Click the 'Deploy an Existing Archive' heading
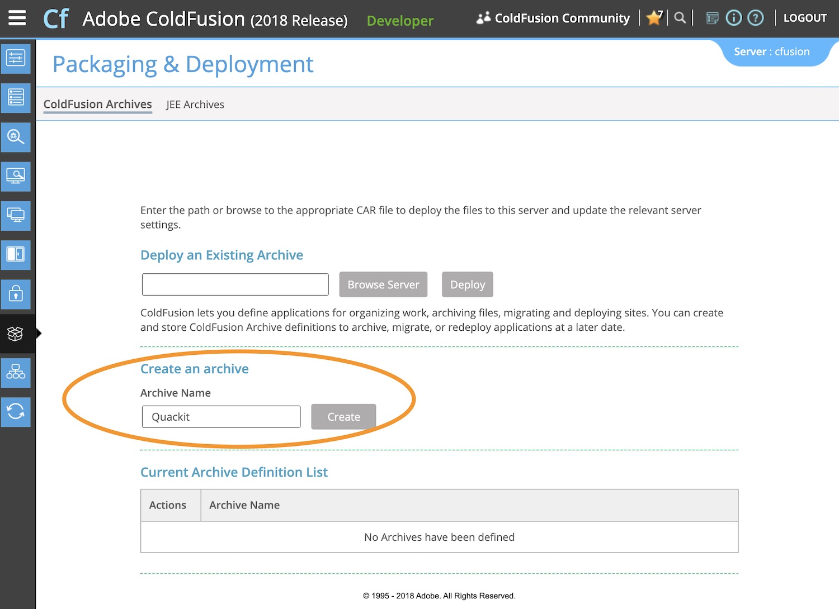This screenshot has width=839, height=609. (221, 255)
